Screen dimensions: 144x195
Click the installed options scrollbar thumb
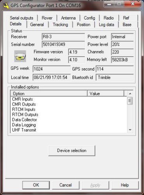point(130,101)
